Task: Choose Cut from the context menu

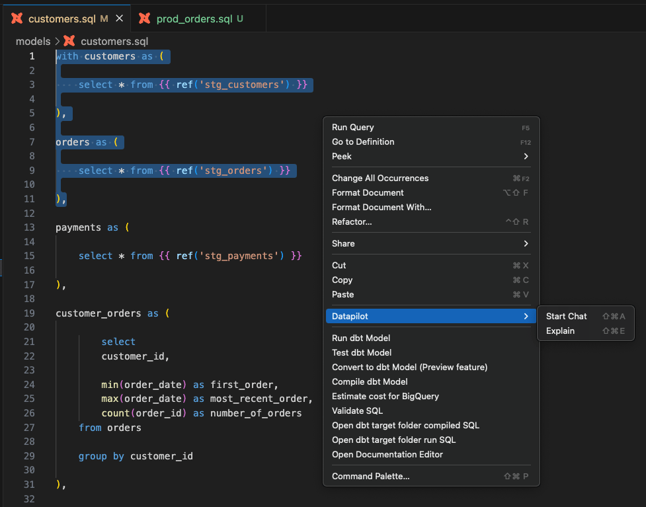Action: tap(431, 265)
